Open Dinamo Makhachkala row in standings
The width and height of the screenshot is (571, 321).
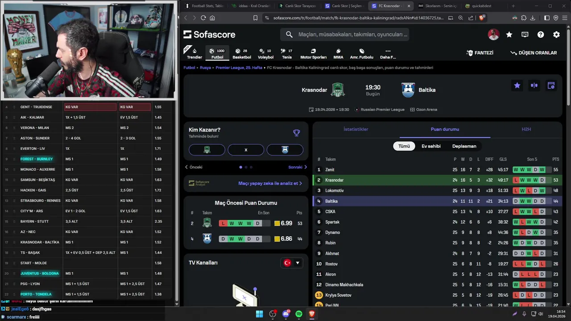click(x=438, y=284)
